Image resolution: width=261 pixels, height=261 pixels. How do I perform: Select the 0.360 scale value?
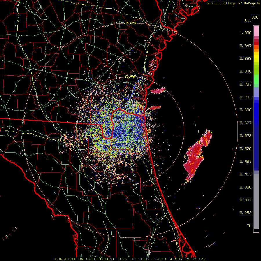[246, 187]
